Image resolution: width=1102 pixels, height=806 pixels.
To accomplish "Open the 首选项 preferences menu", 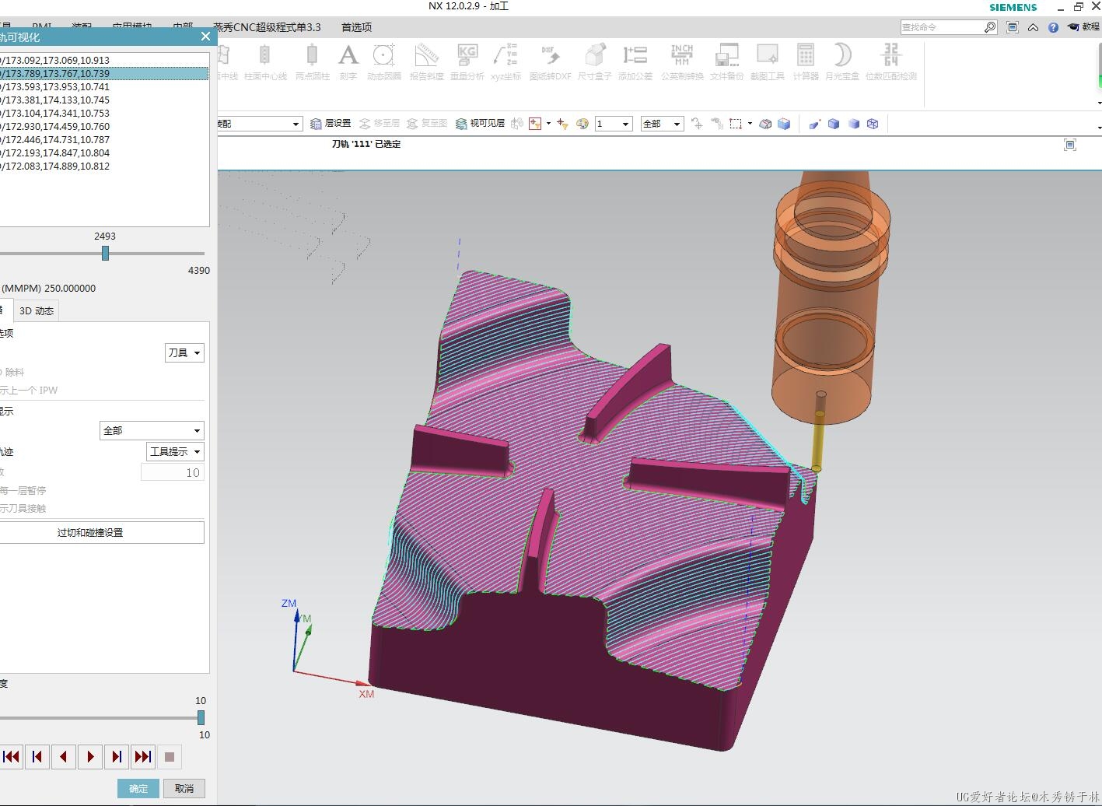I will [356, 27].
